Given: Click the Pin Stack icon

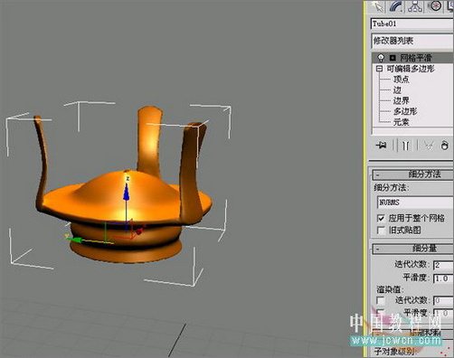Looking at the screenshot, I should (x=381, y=146).
